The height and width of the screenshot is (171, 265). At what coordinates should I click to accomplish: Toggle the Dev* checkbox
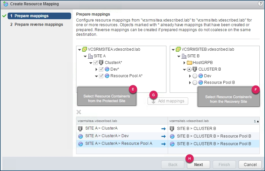(101, 69)
